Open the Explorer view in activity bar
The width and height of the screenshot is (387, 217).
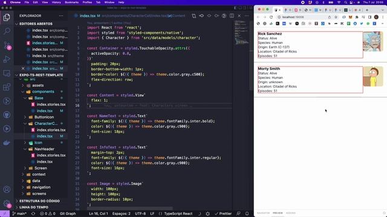(7, 17)
